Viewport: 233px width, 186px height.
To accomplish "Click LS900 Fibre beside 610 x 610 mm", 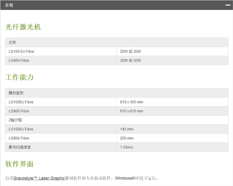I will click(19, 111).
